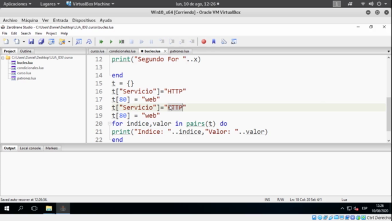Image resolution: width=392 pixels, height=221 pixels.
Task: Click the Step Out debugger icon
Action: point(182,42)
